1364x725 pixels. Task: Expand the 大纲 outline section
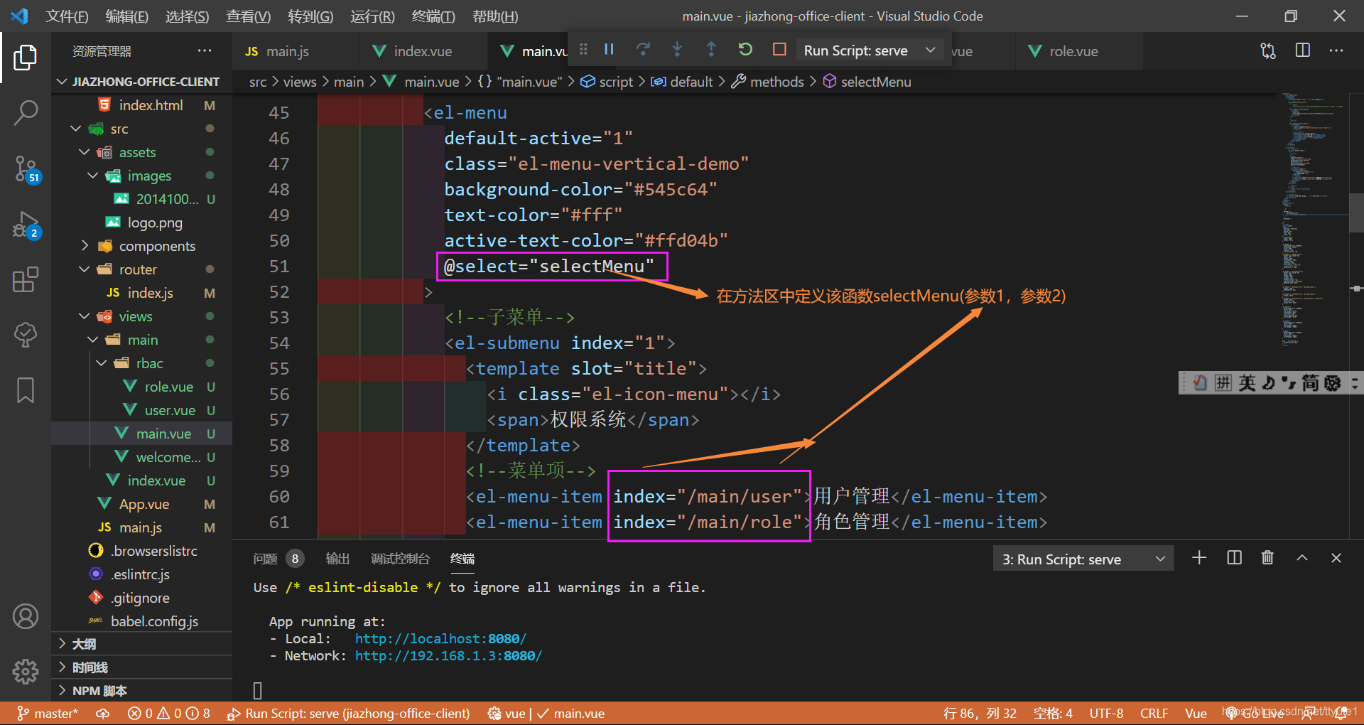click(84, 644)
